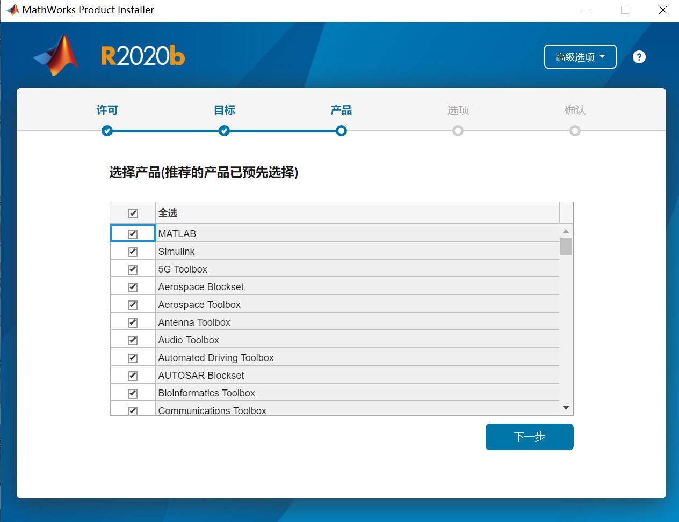The height and width of the screenshot is (522, 679).
Task: Select the 5G Toolbox row name
Action: coord(183,269)
